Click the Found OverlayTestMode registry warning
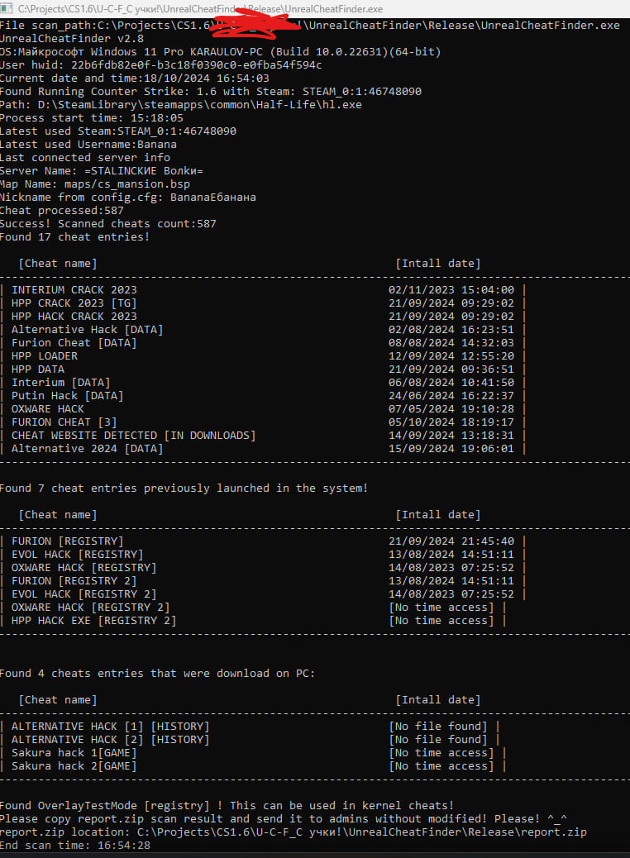 [227, 805]
